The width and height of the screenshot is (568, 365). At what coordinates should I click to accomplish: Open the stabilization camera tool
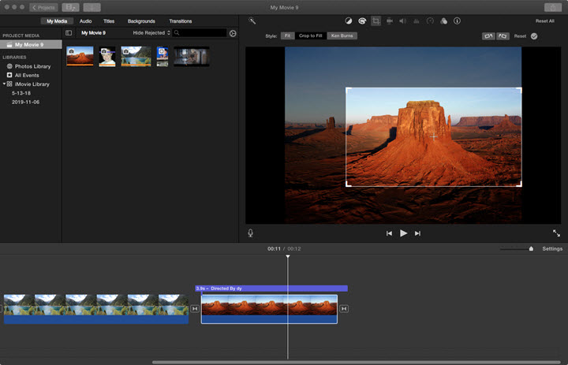389,21
